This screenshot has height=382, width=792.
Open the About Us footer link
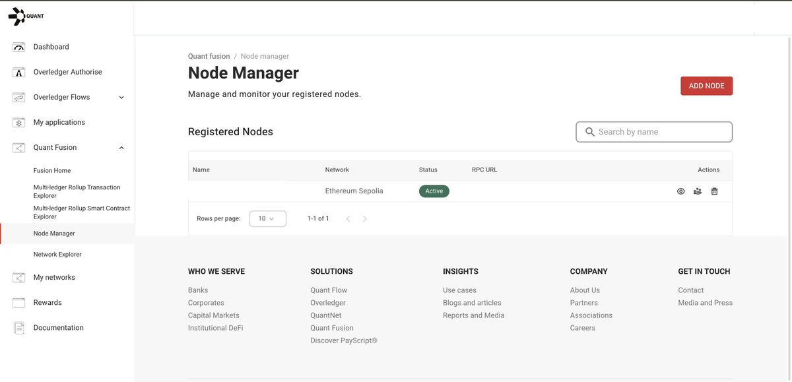click(585, 290)
